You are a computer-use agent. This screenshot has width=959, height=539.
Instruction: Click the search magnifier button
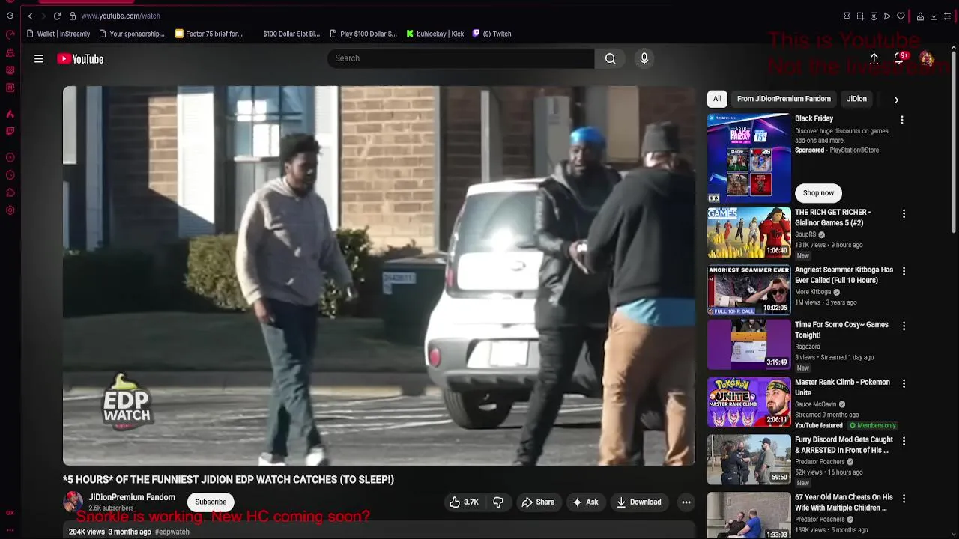611,58
